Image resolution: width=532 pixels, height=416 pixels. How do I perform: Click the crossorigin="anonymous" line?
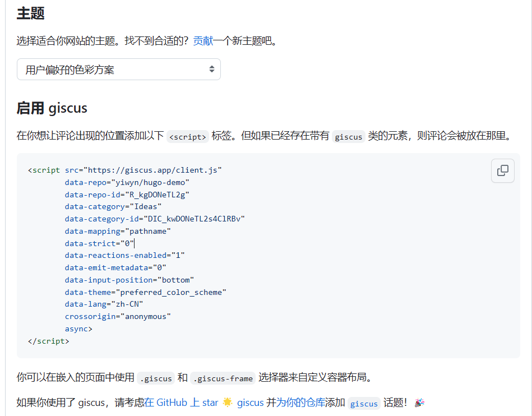coord(118,317)
